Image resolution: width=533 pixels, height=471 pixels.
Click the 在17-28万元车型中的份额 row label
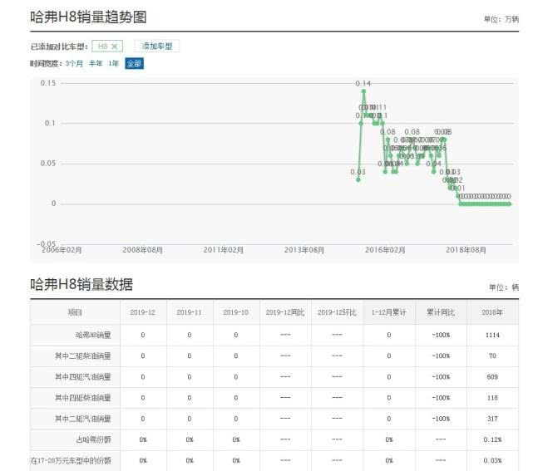point(71,461)
